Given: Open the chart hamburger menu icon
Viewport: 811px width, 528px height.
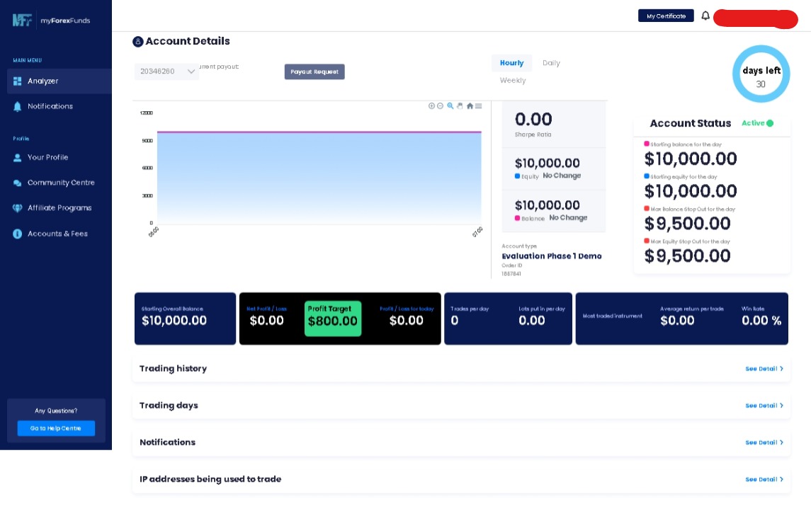Looking at the screenshot, I should pyautogui.click(x=478, y=106).
